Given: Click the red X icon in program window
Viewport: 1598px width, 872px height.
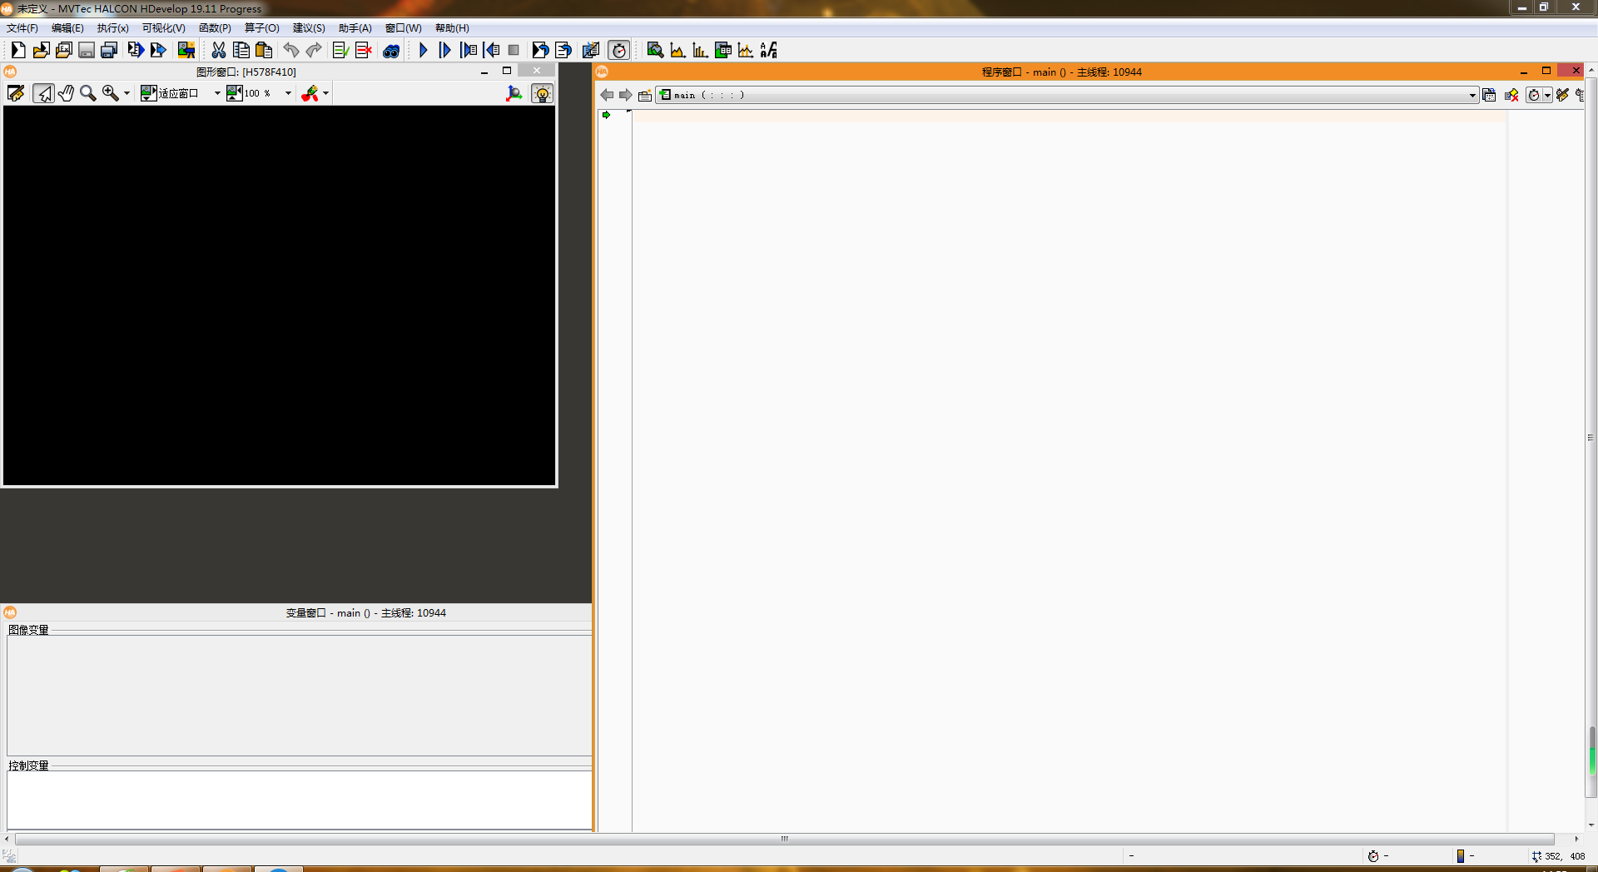Looking at the screenshot, I should tap(1511, 95).
